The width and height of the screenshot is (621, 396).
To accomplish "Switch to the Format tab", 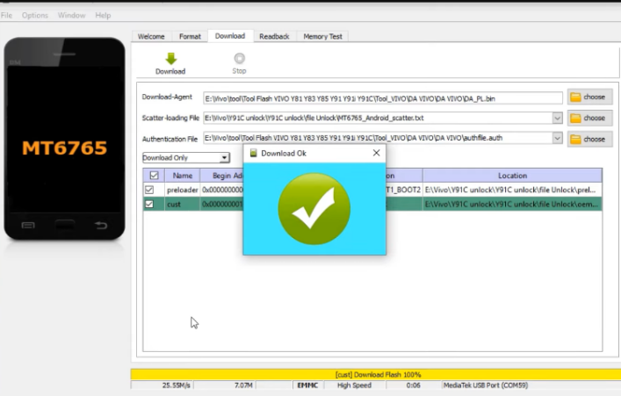I will [190, 36].
